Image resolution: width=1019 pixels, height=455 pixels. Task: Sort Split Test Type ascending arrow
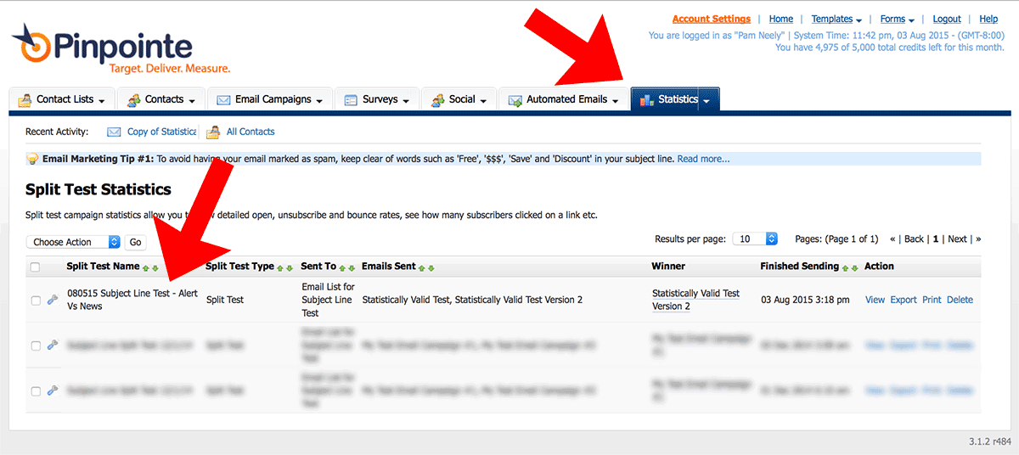coord(280,268)
